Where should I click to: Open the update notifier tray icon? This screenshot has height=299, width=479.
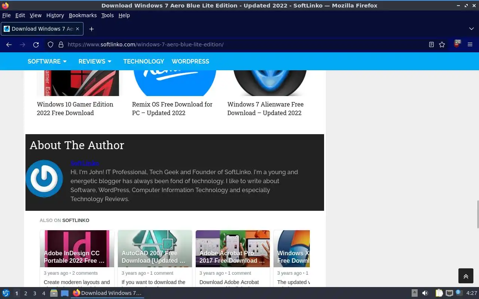click(459, 293)
